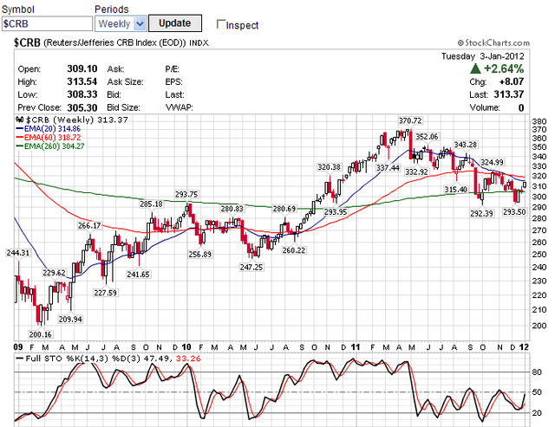This screenshot has width=555, height=427.
Task: Click the Symbol input field containing $CRB
Action: tap(47, 23)
